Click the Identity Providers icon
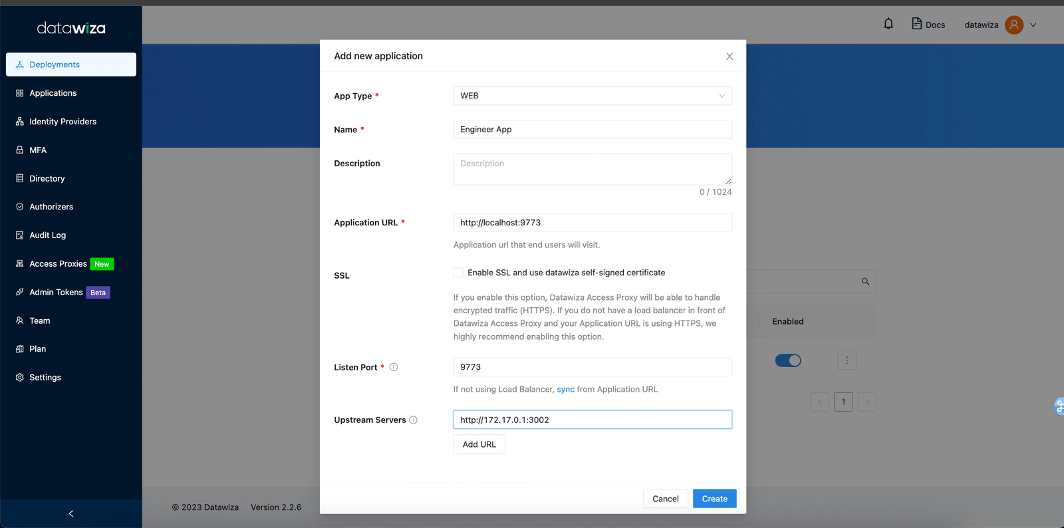 click(x=20, y=122)
